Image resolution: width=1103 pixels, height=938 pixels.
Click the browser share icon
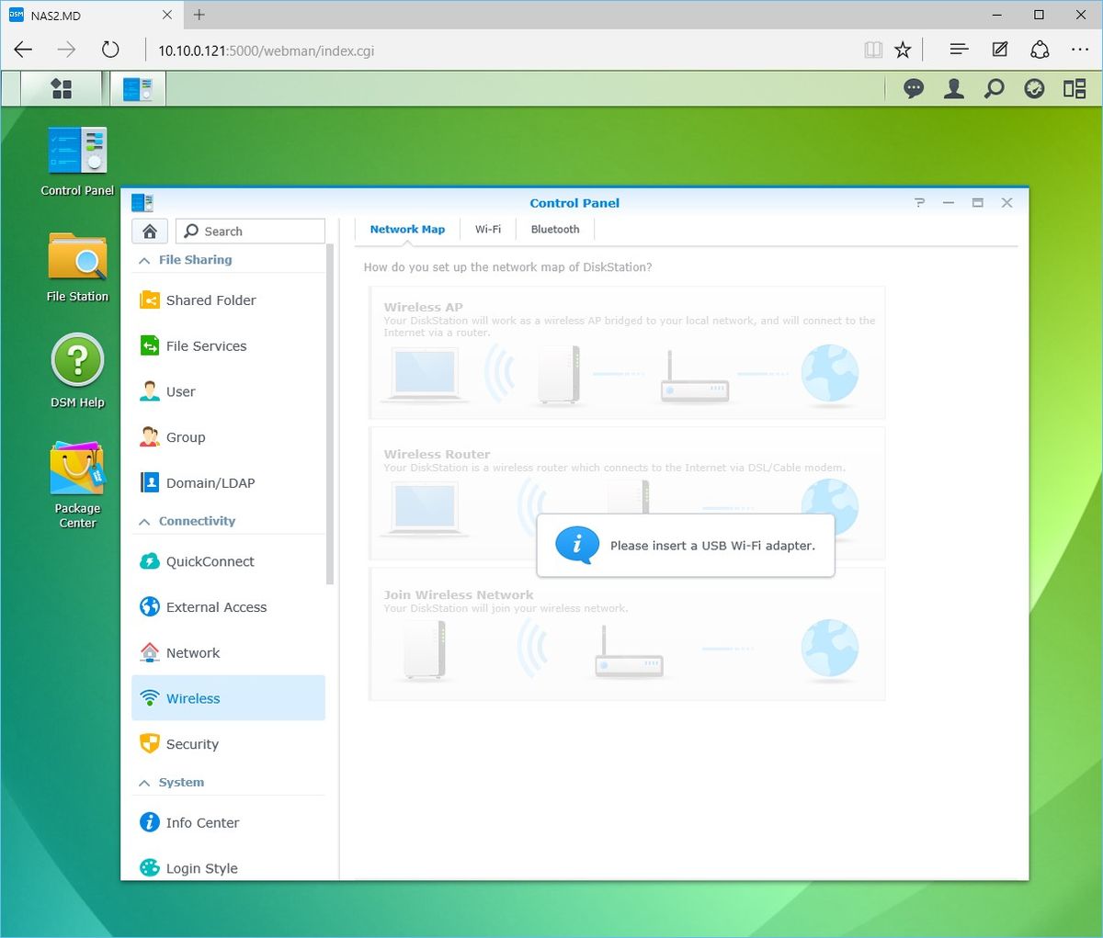(1040, 51)
